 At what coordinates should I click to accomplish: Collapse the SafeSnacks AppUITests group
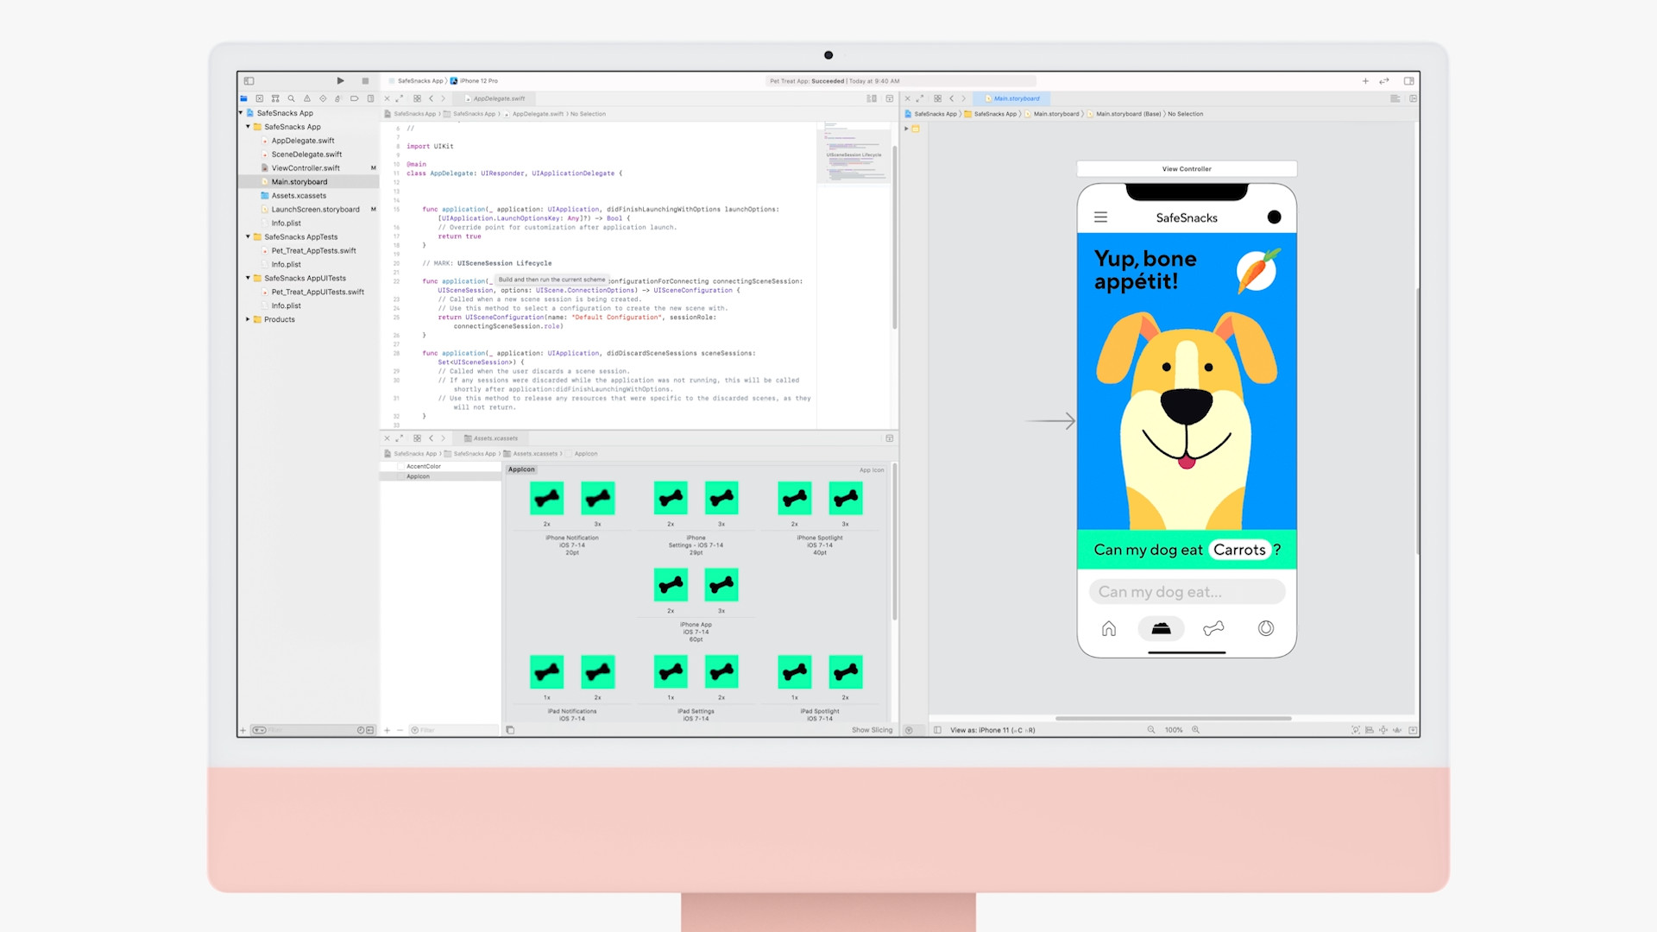pos(248,278)
